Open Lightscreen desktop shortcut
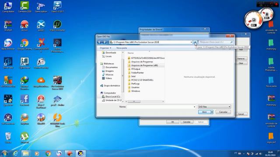280x157 pixels. coord(24,63)
